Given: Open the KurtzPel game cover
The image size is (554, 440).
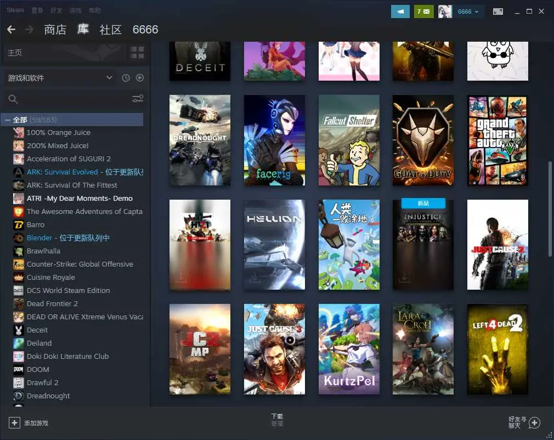Looking at the screenshot, I should tap(349, 349).
